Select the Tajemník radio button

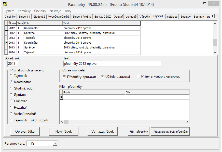(11, 76)
